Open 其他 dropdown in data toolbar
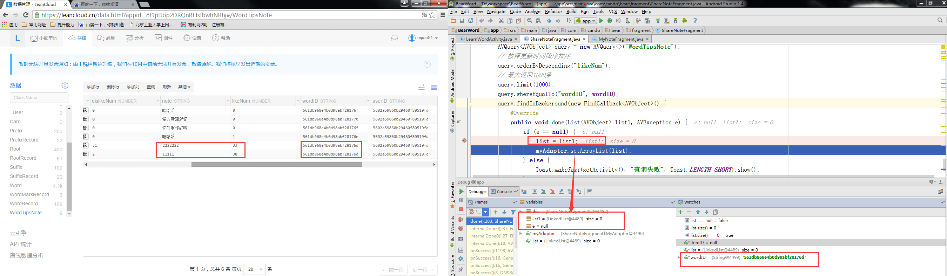This screenshot has width=947, height=276. point(184,87)
